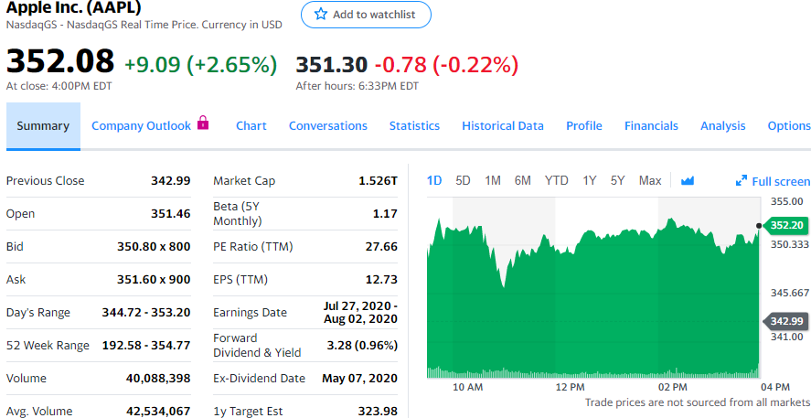Click the Previous Close value 342.99 in the table
The image size is (811, 418).
[171, 180]
